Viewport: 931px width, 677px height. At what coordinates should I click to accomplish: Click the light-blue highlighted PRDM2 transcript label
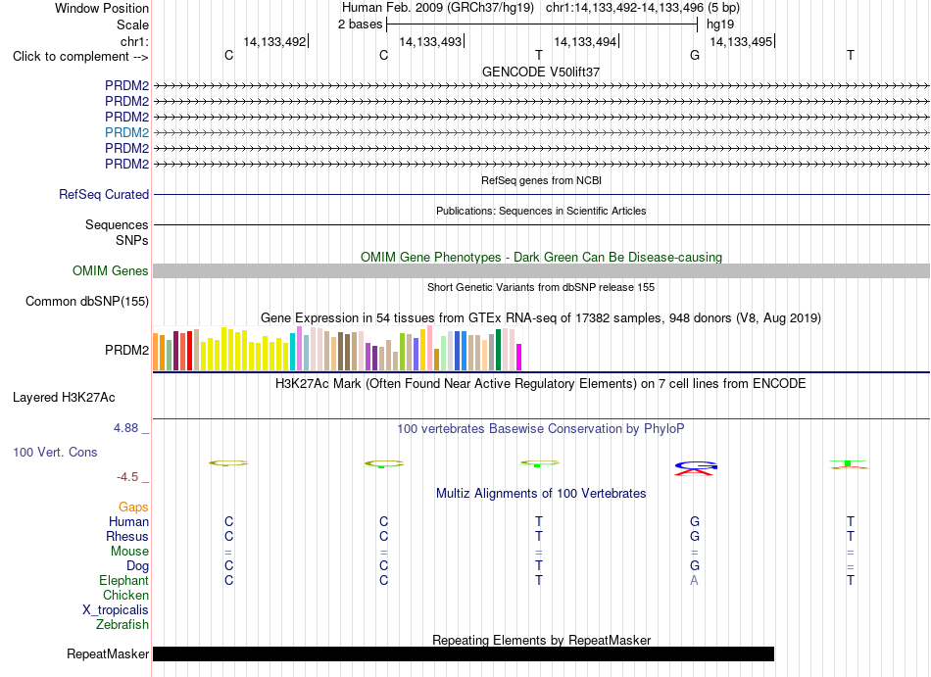(126, 132)
